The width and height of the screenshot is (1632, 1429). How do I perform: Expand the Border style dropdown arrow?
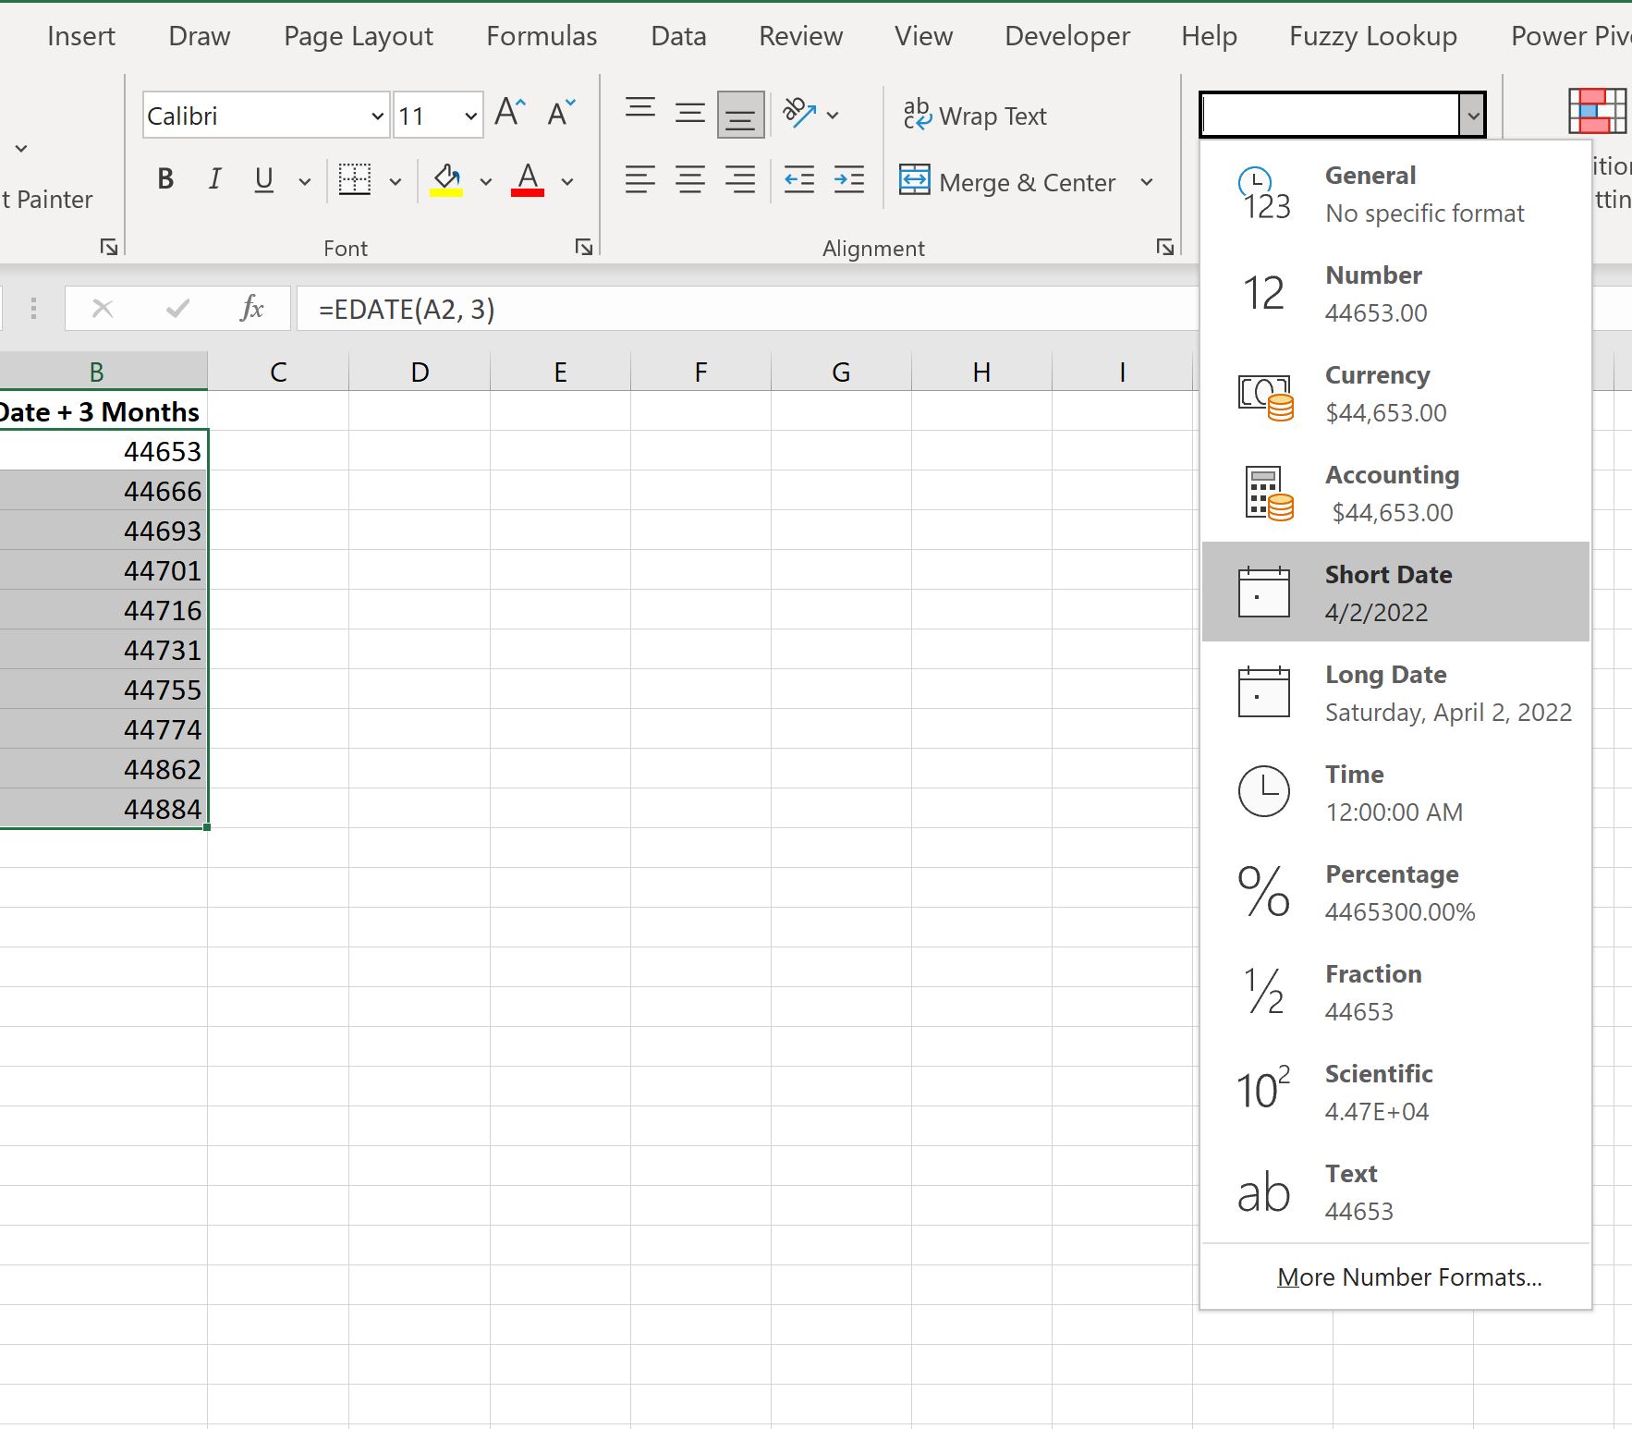pyautogui.click(x=396, y=180)
